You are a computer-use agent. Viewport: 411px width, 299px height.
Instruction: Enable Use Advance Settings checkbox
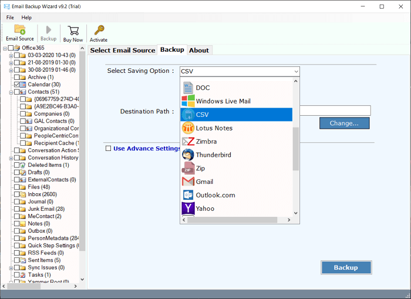pyautogui.click(x=108, y=149)
